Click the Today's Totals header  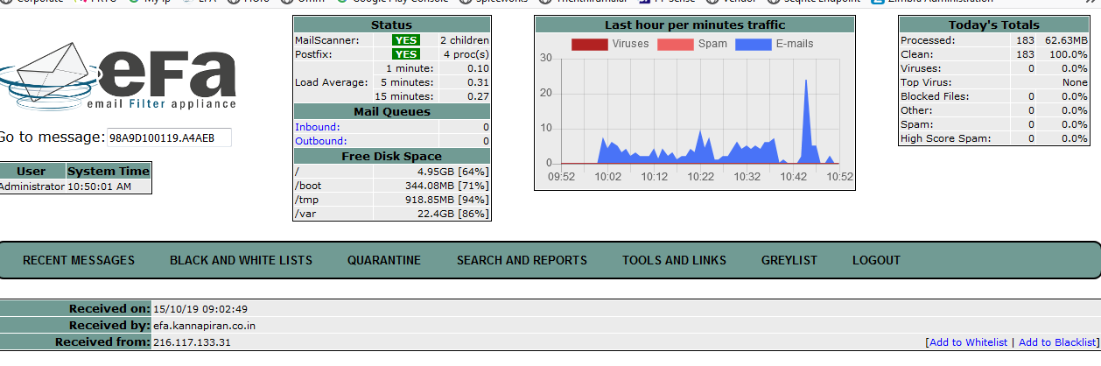point(995,25)
